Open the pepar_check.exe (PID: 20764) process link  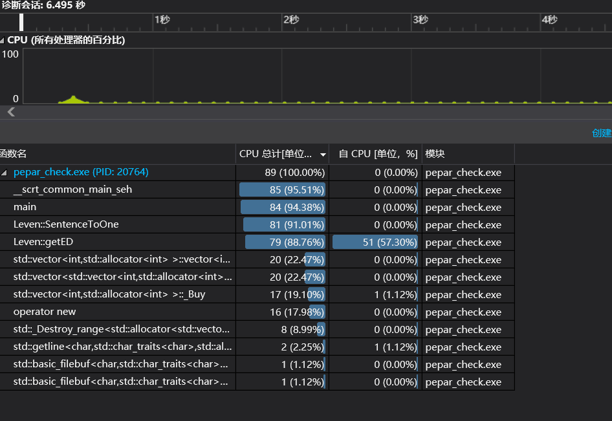pos(81,173)
